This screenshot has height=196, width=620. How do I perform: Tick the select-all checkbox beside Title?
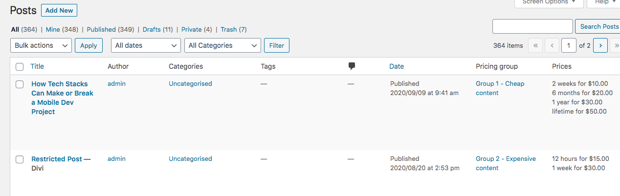tap(20, 67)
